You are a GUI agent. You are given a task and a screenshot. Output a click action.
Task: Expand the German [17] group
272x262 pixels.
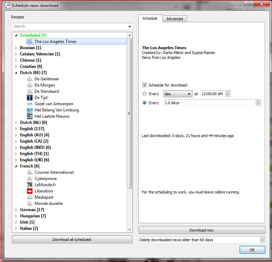(x=16, y=210)
